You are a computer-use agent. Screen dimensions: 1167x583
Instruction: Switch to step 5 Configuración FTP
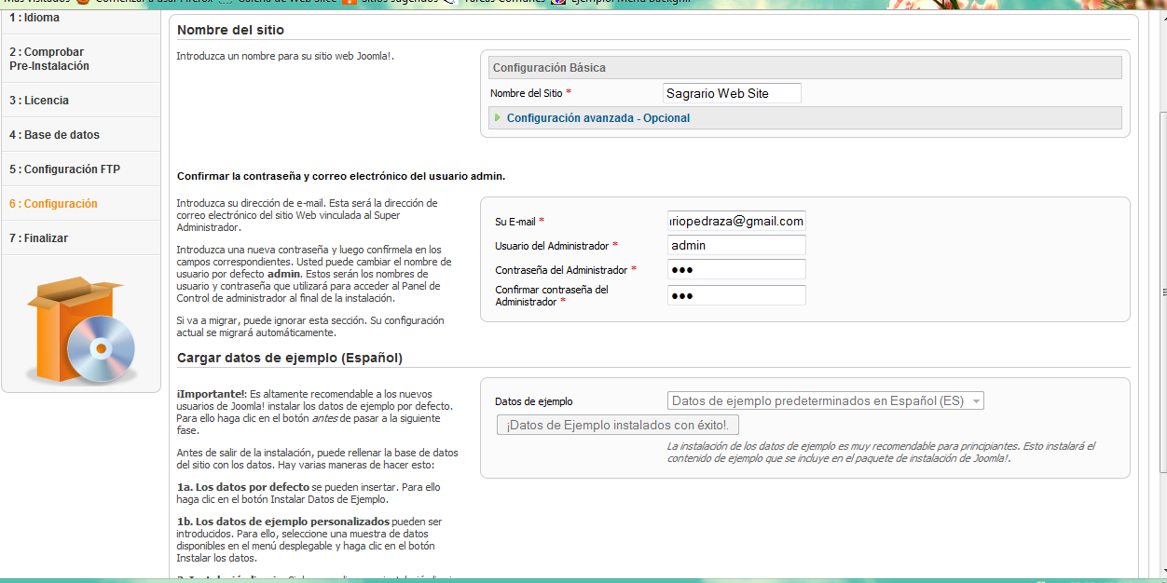pos(64,169)
